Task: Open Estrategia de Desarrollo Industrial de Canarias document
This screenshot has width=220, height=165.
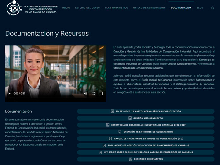Action: 146,125
